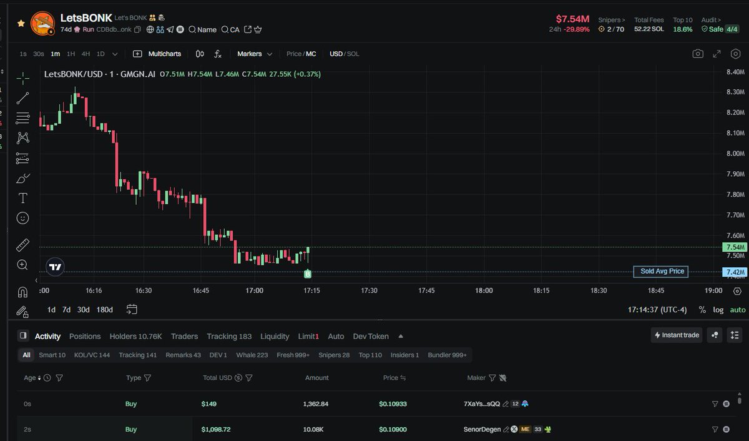Select the Text annotation tool

click(22, 198)
